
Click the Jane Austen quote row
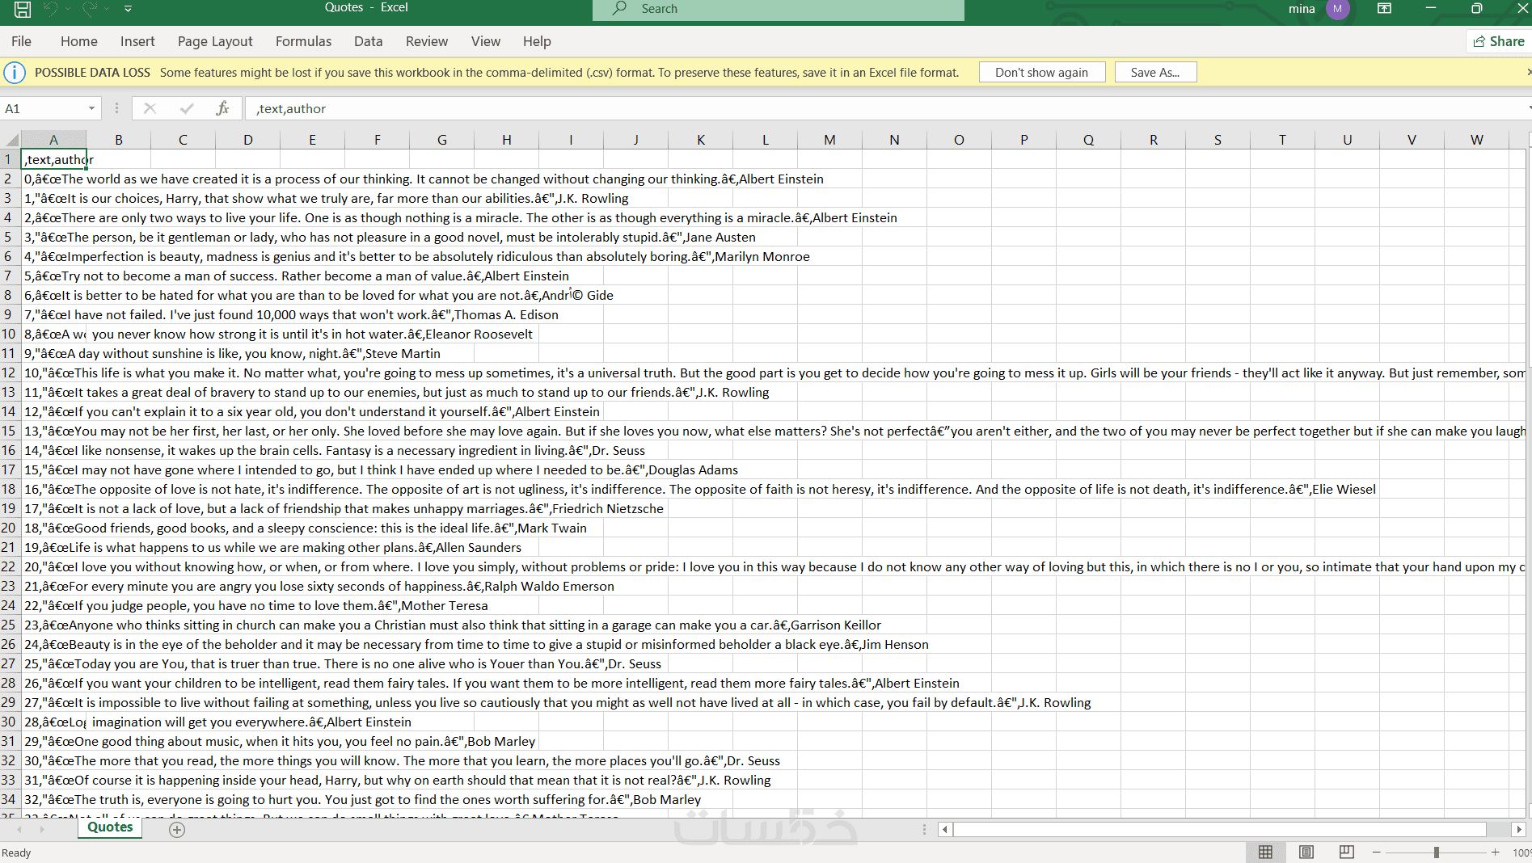click(390, 237)
